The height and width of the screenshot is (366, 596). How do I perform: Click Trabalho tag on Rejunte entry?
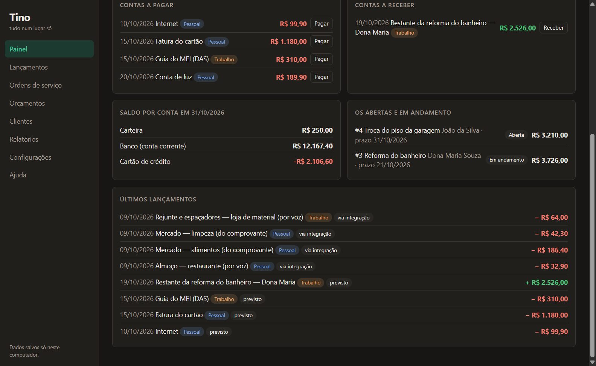[x=318, y=218]
